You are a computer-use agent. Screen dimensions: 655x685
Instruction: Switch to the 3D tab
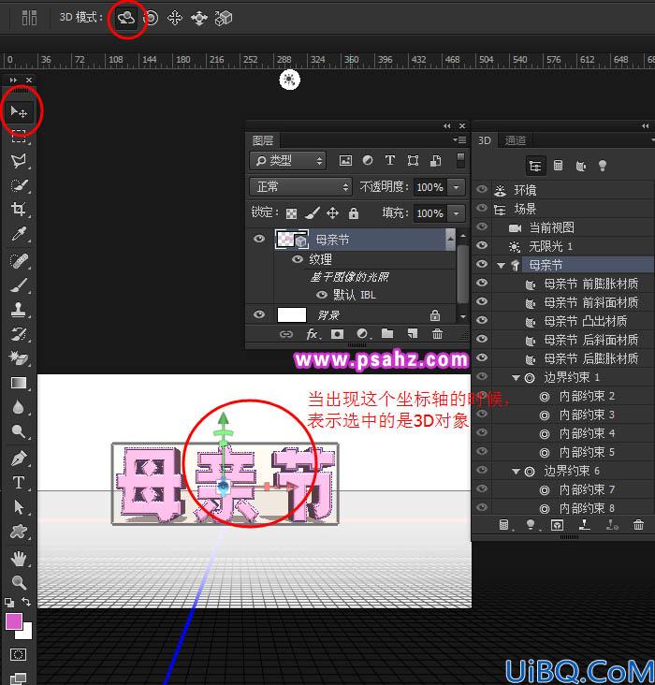click(x=484, y=140)
